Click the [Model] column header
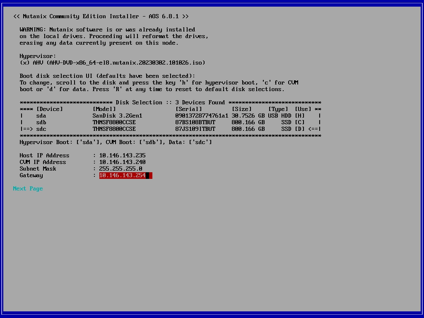Screen dimensions: 424x318 pos(104,109)
